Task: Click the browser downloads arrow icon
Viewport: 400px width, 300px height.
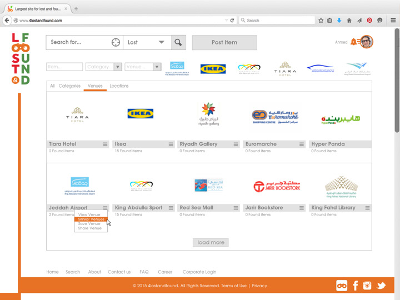Action: coord(339,21)
